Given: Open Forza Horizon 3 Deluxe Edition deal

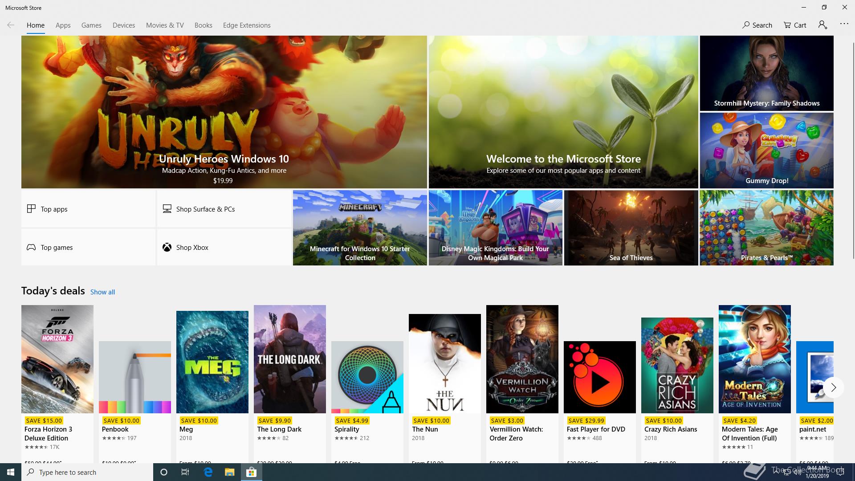Looking at the screenshot, I should click(x=57, y=384).
